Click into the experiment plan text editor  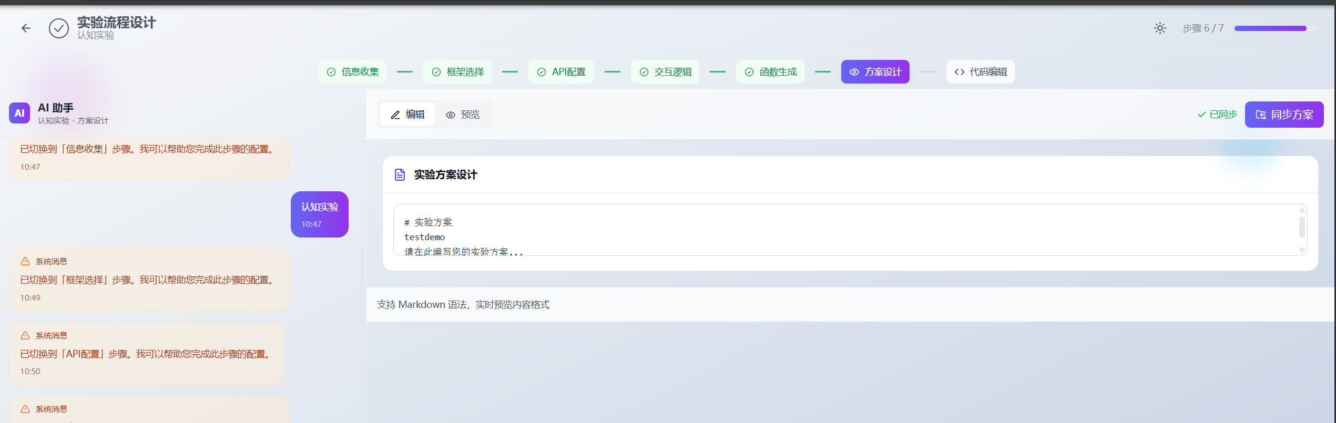850,230
